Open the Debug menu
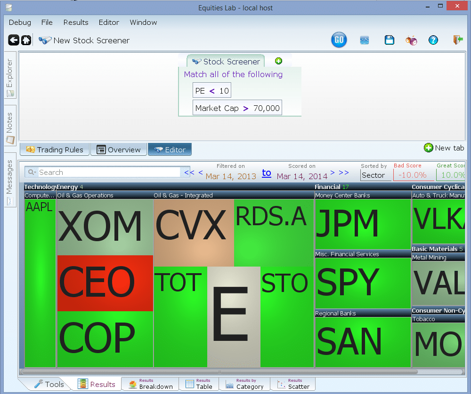The width and height of the screenshot is (471, 394). [x=20, y=23]
